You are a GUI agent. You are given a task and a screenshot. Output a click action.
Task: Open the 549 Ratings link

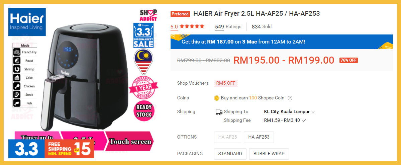coord(228,26)
